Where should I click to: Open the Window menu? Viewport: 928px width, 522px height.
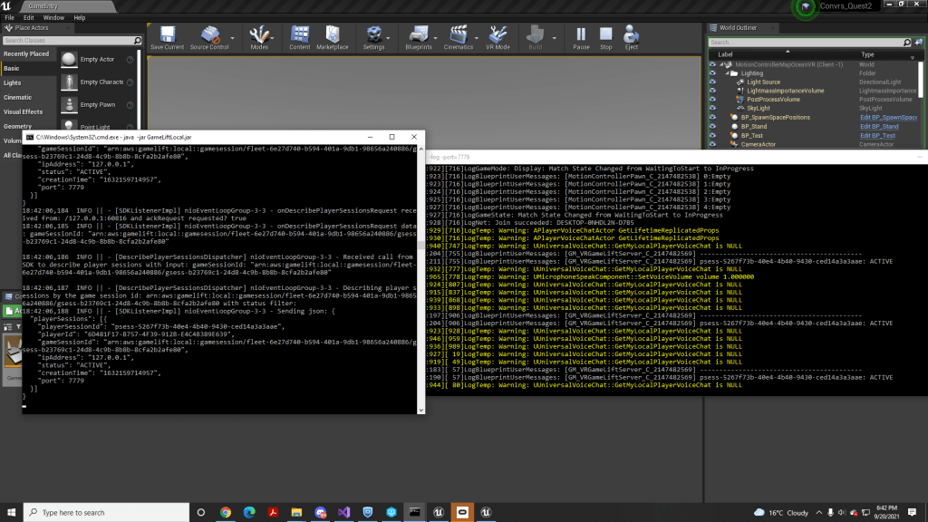pyautogui.click(x=53, y=17)
